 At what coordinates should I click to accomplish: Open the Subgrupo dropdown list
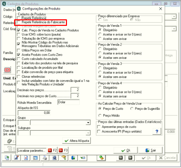click(88, 133)
